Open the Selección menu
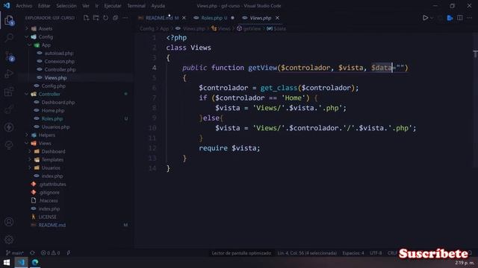 (x=66, y=6)
